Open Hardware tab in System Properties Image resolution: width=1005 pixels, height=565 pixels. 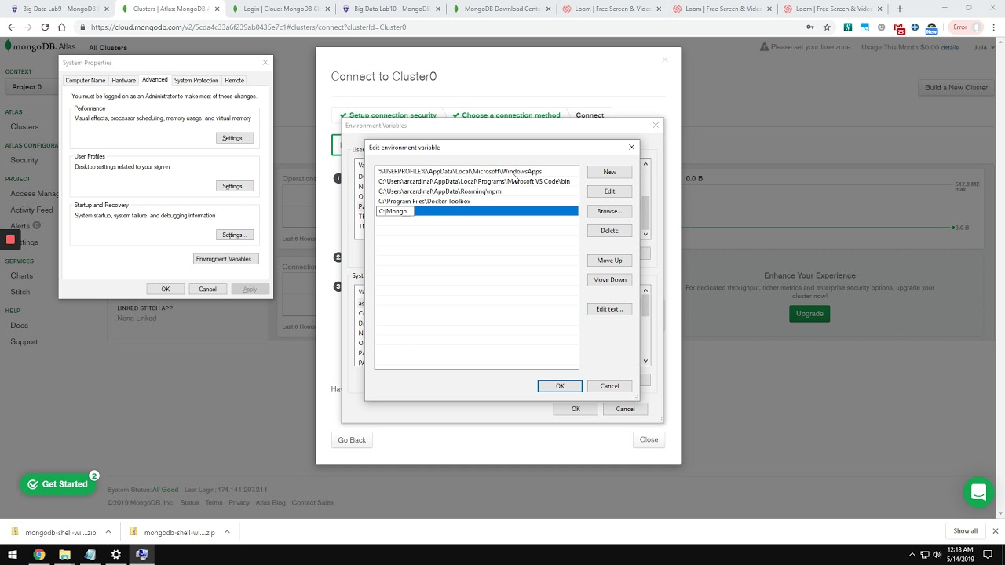(x=123, y=80)
